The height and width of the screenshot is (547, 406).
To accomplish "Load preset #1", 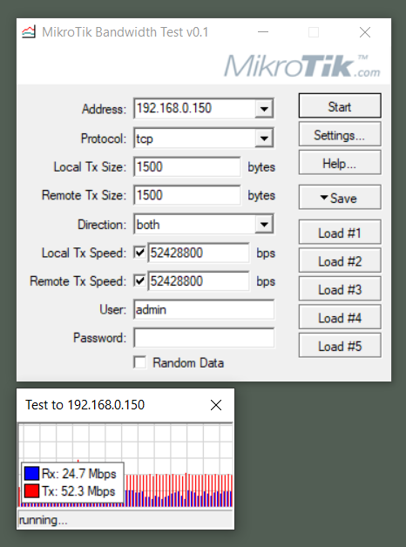I will tap(340, 233).
